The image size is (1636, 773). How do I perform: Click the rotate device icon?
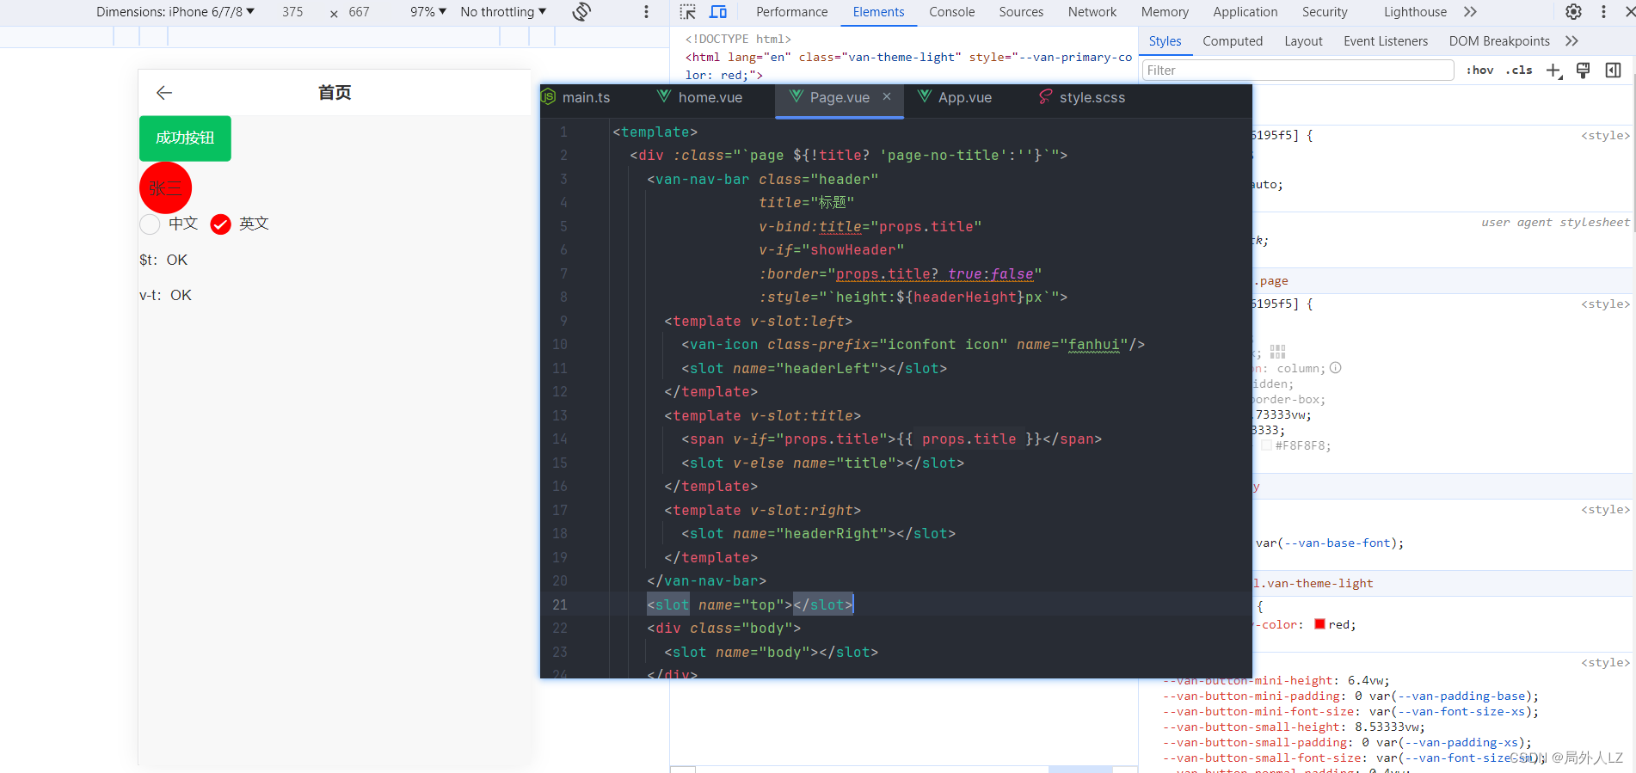click(x=581, y=12)
